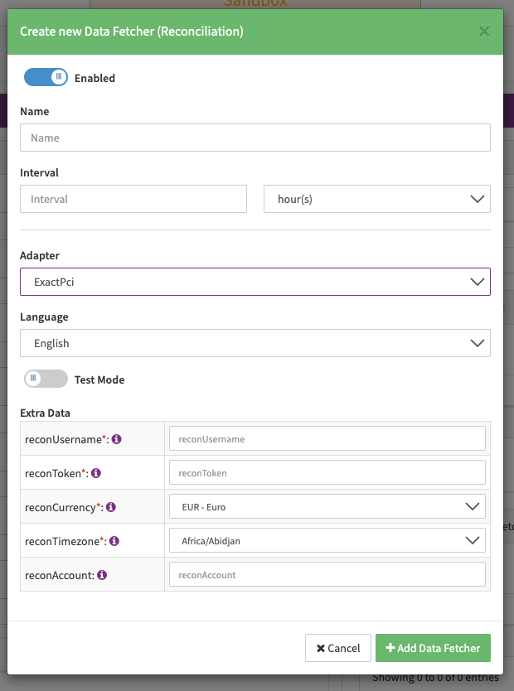The height and width of the screenshot is (691, 514).
Task: Click the Add Data Fetcher button
Action: tap(433, 648)
